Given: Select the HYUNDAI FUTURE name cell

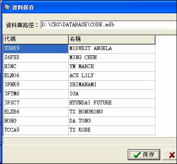Looking at the screenshot, I should 112,103.
